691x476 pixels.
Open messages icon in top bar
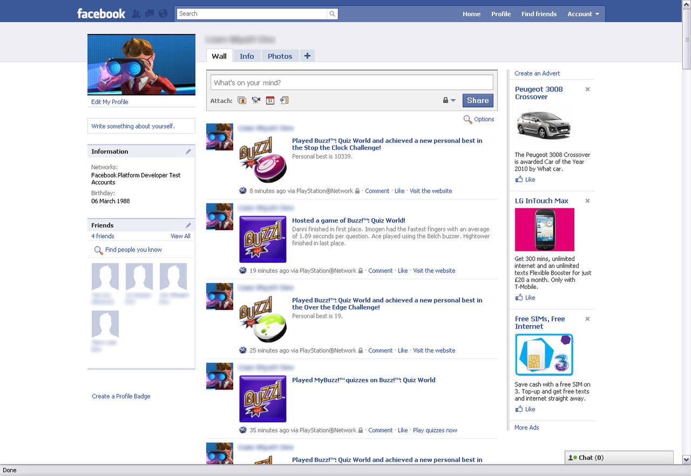coord(150,13)
